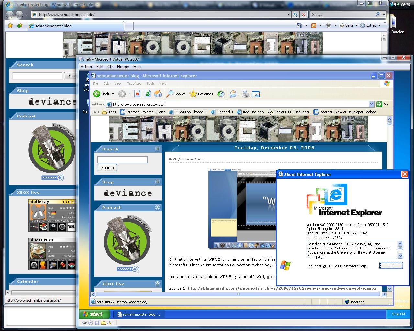Image resolution: width=414 pixels, height=331 pixels.
Task: Select the schrankmonster blog IE7 tab
Action: click(76, 26)
